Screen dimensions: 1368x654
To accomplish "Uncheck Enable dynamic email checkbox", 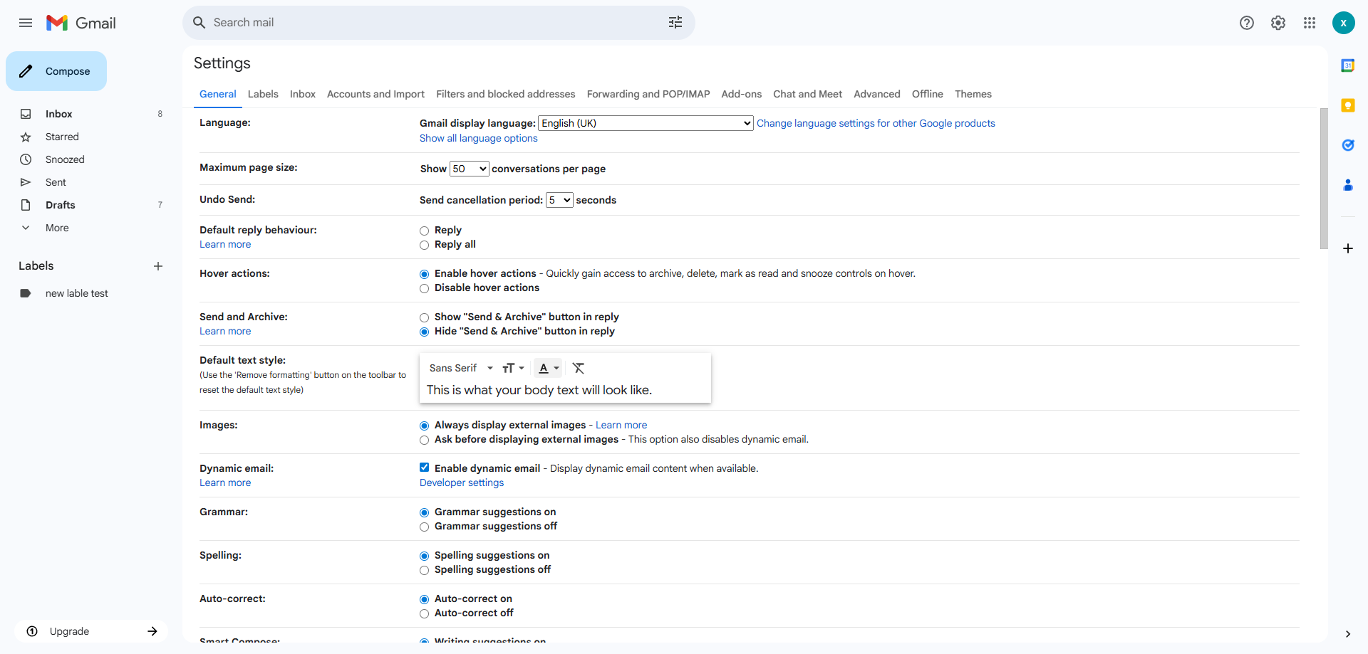I will click(425, 468).
